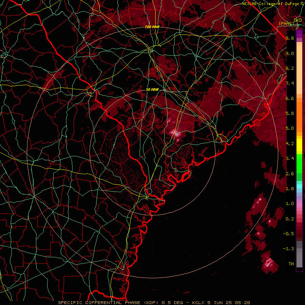Click the 0.5 DEG elevation text
This screenshot has width=305, height=305.
click(172, 303)
